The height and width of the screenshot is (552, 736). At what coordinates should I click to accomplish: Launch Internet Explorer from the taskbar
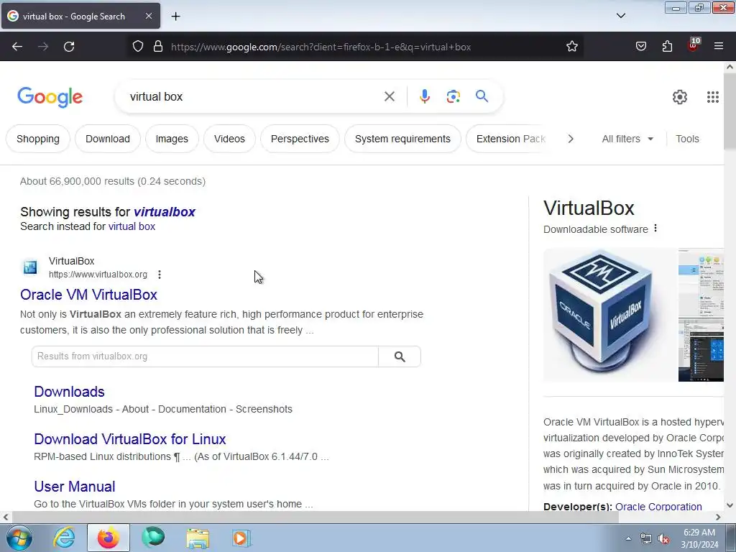(x=64, y=538)
